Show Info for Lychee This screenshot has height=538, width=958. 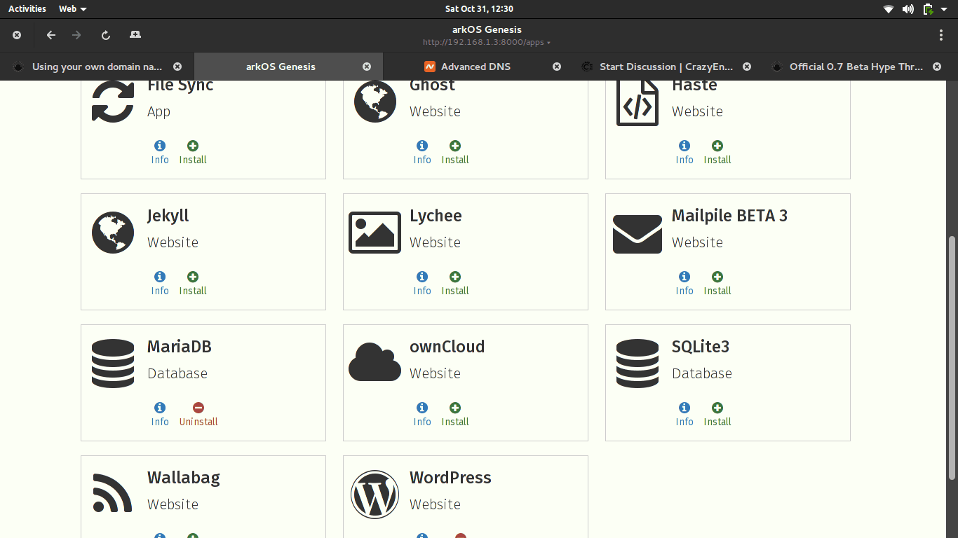[x=422, y=283]
